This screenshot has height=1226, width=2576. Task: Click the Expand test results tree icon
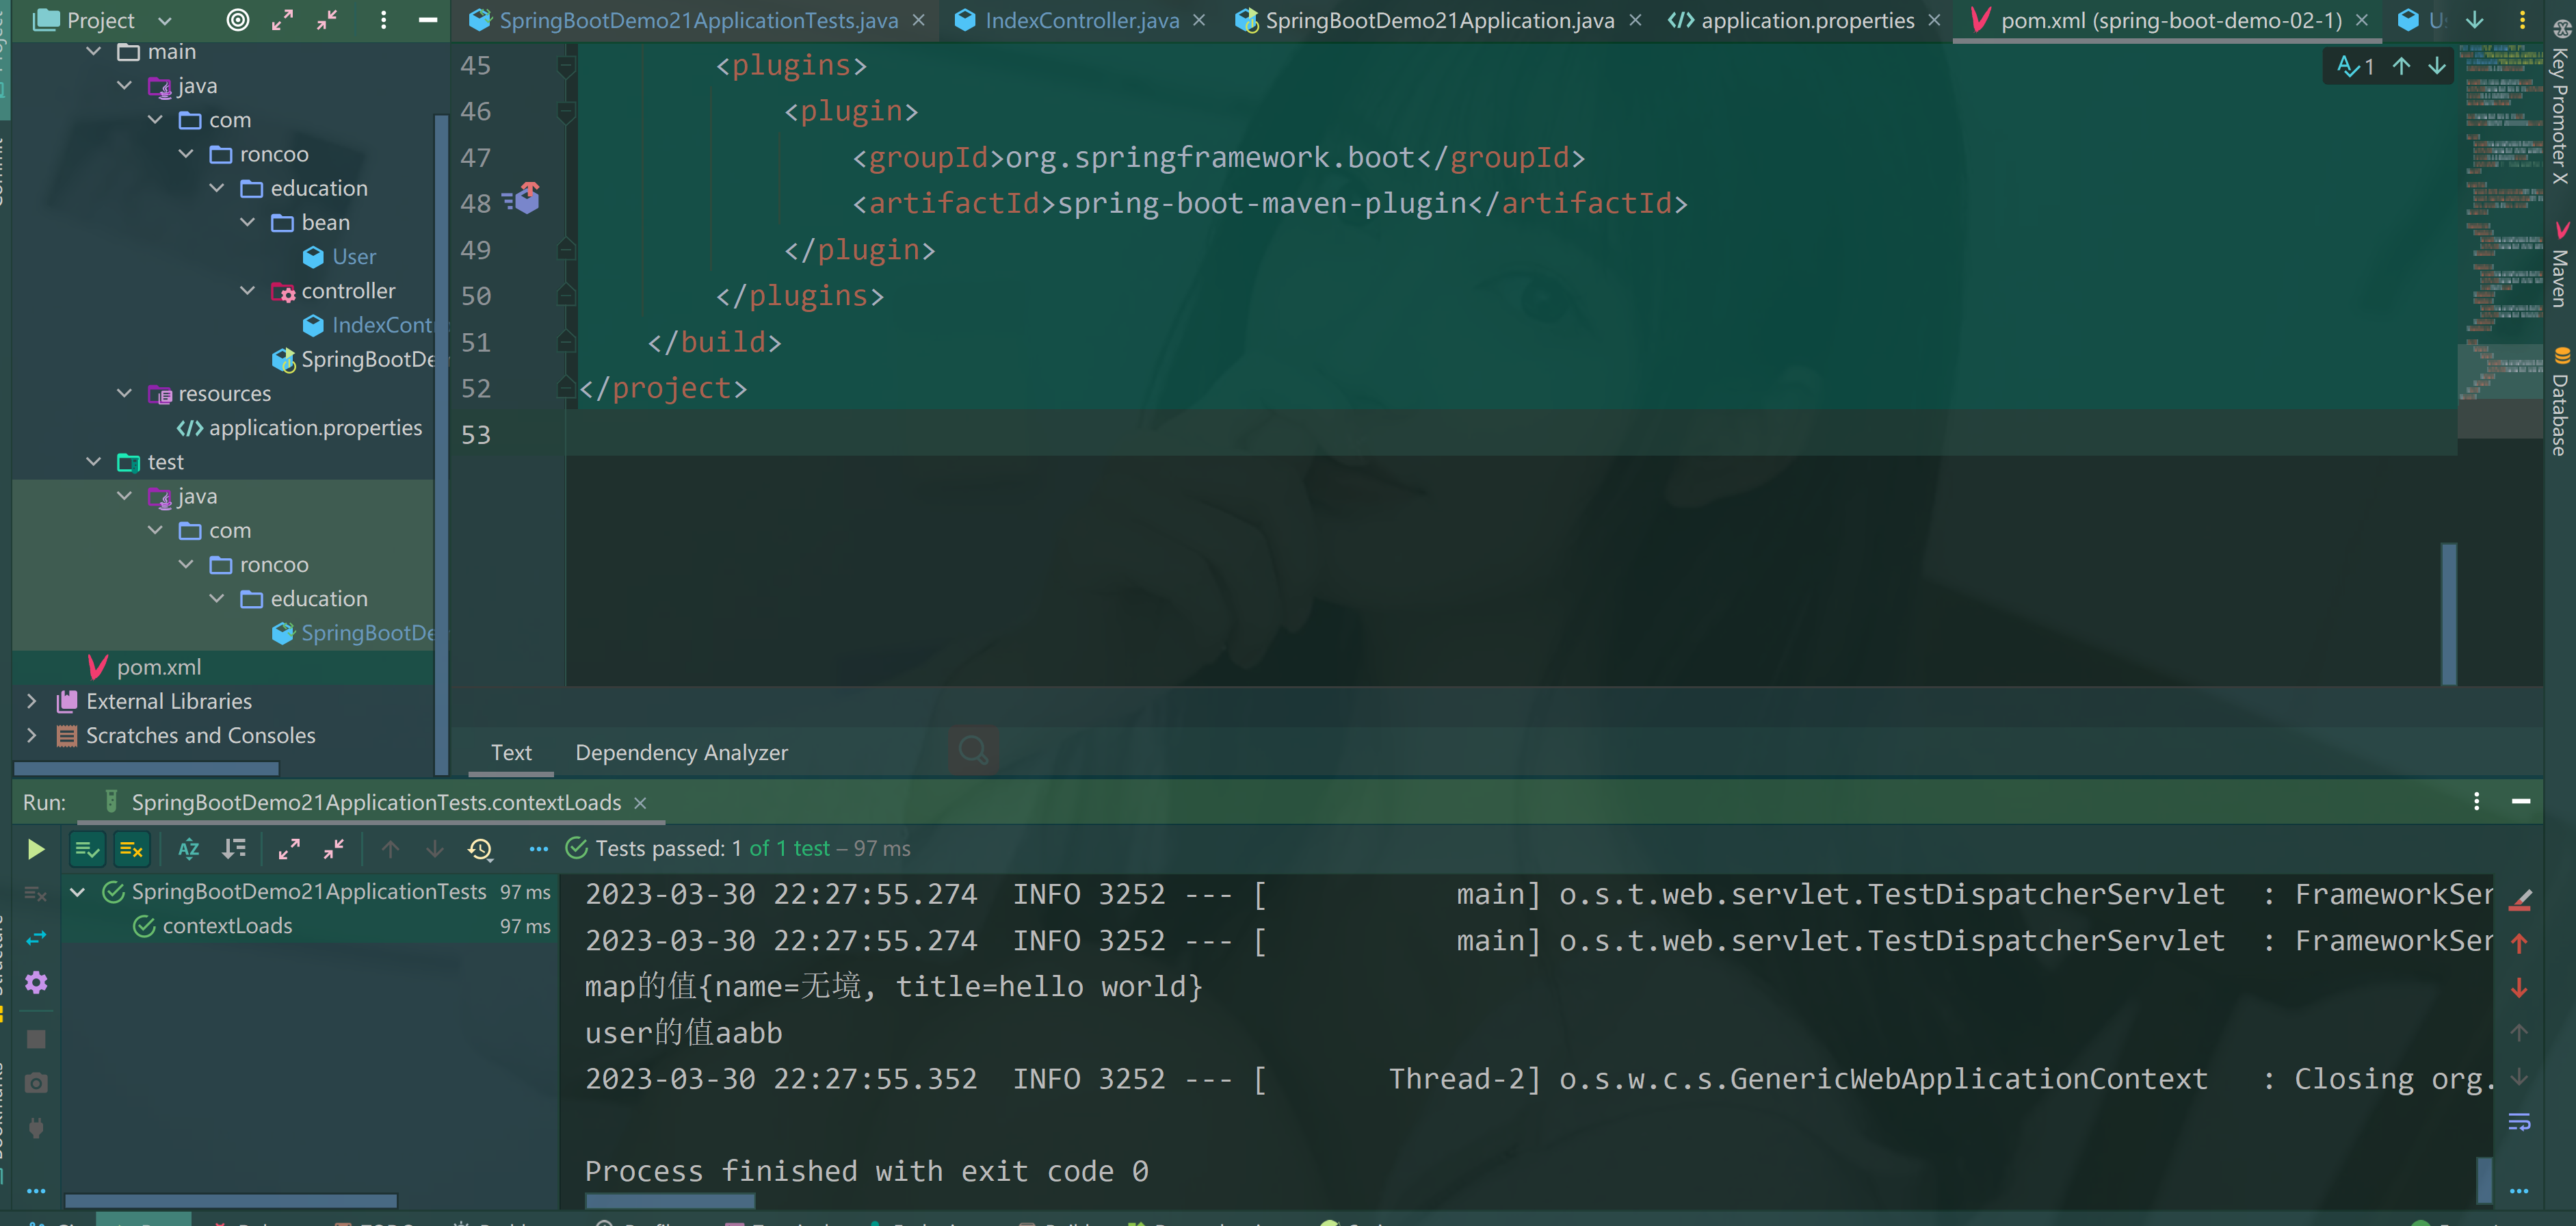289,848
